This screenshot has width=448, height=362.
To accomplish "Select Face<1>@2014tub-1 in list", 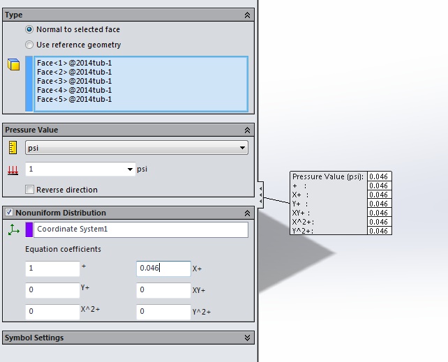I will (x=74, y=63).
